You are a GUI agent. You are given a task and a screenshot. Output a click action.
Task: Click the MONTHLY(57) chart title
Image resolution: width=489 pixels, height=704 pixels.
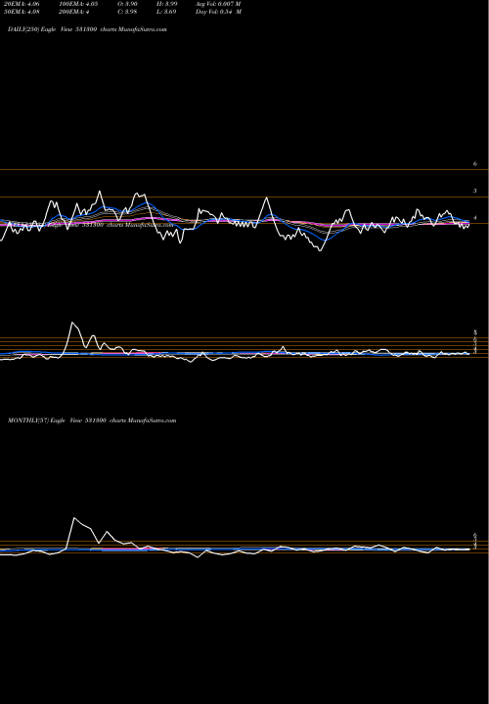92,420
